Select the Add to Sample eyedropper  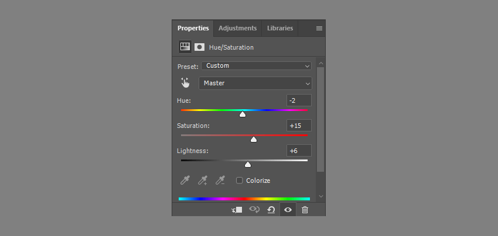pos(203,181)
